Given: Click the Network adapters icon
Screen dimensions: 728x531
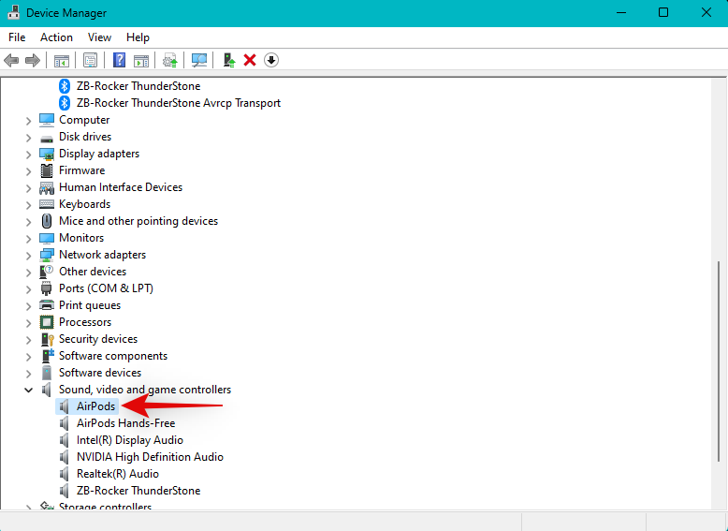Looking at the screenshot, I should (47, 255).
